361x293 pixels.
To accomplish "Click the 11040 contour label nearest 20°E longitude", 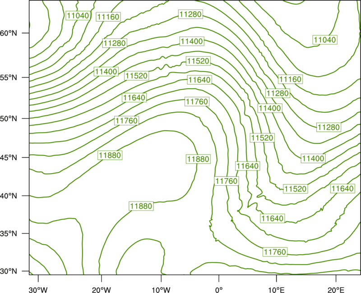I will pos(325,40).
